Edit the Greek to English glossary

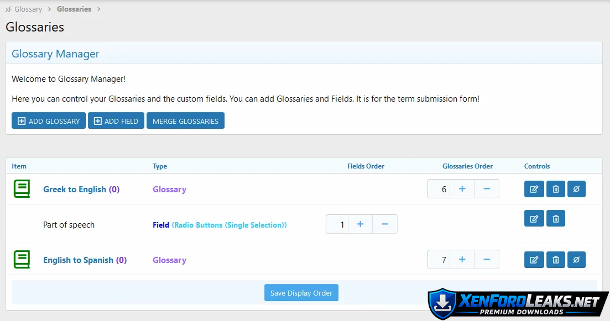(534, 189)
